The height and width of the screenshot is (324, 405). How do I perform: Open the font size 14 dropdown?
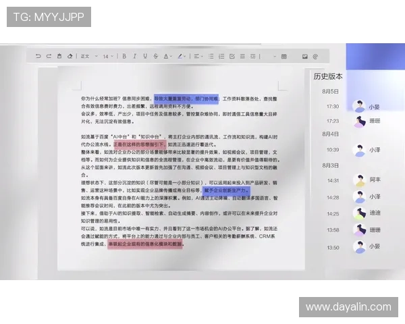pos(108,56)
